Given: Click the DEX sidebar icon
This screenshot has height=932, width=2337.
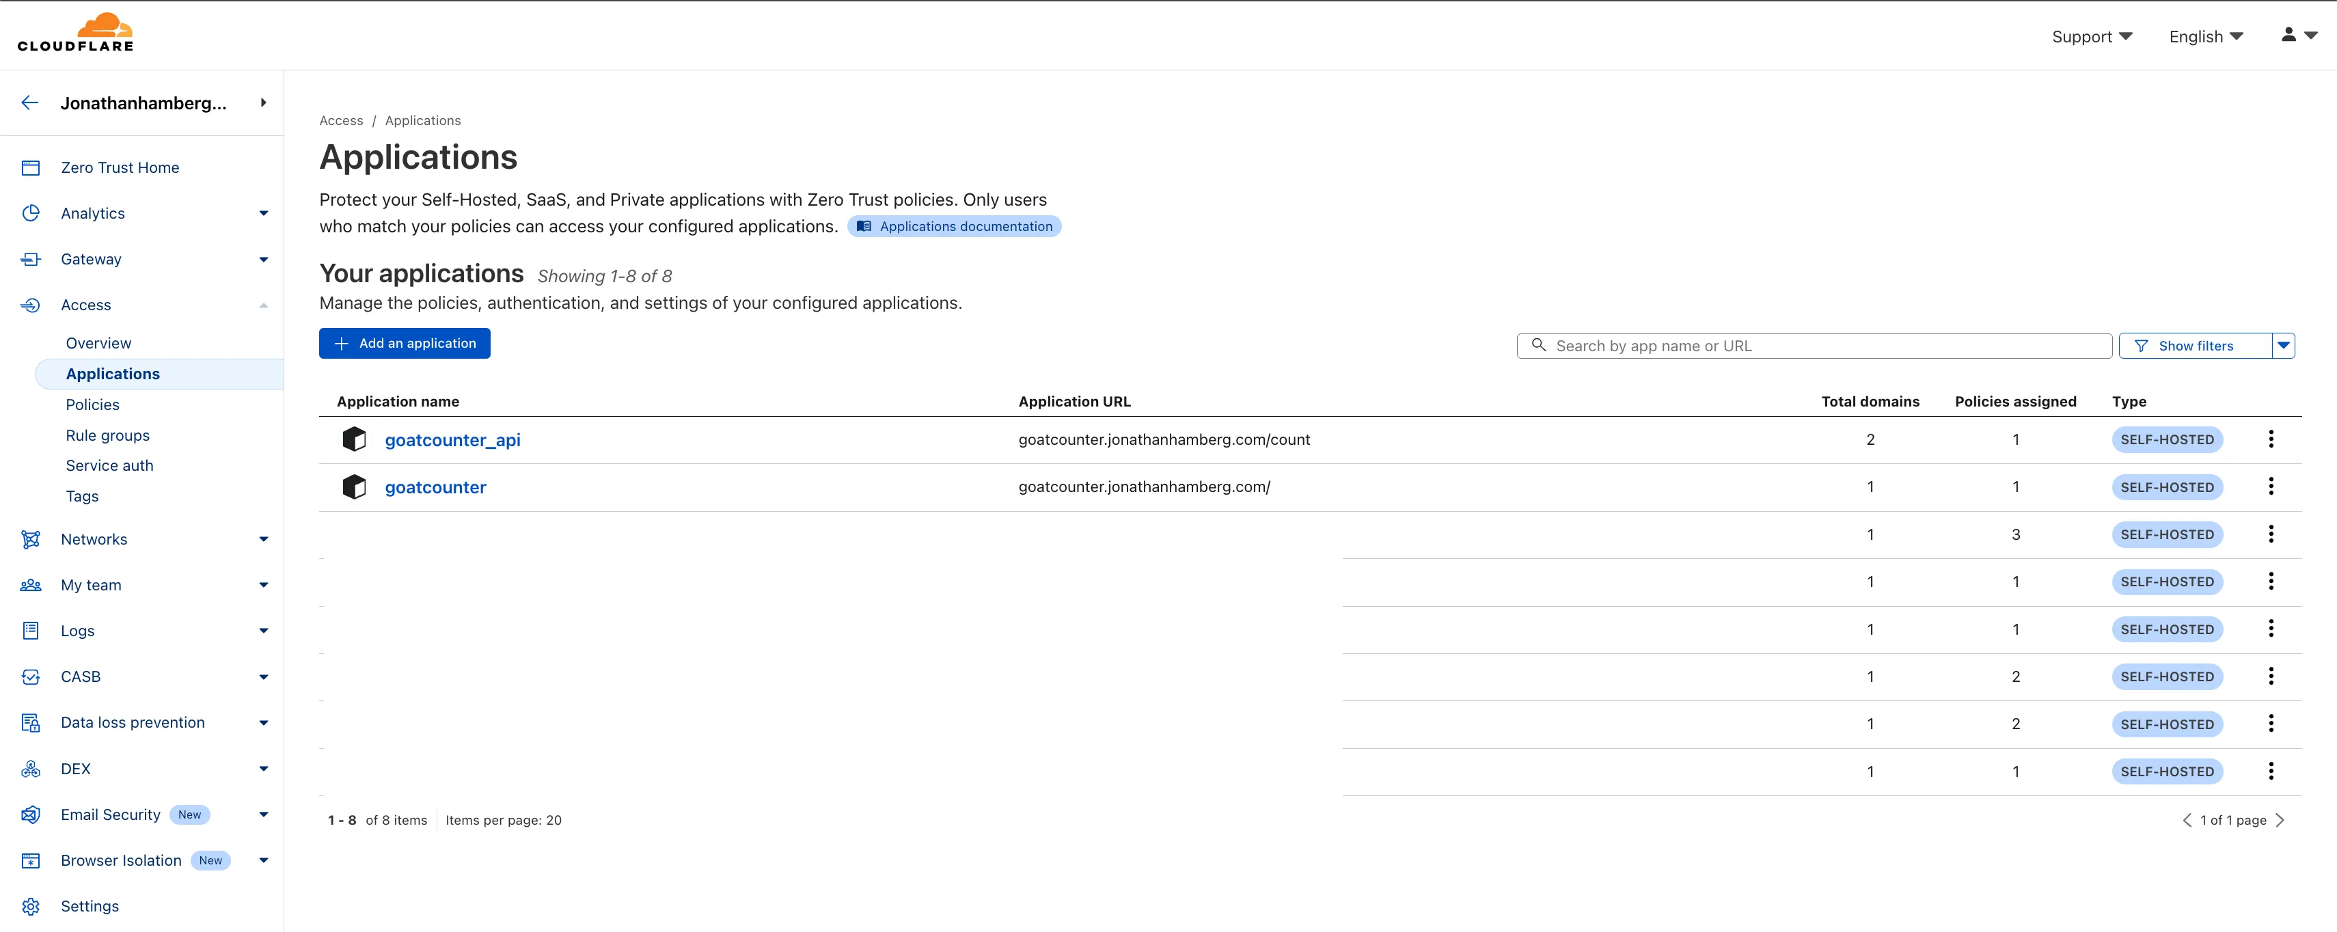Looking at the screenshot, I should pyautogui.click(x=31, y=769).
